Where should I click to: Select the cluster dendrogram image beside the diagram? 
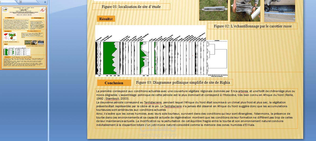pyautogui.click(x=217, y=58)
